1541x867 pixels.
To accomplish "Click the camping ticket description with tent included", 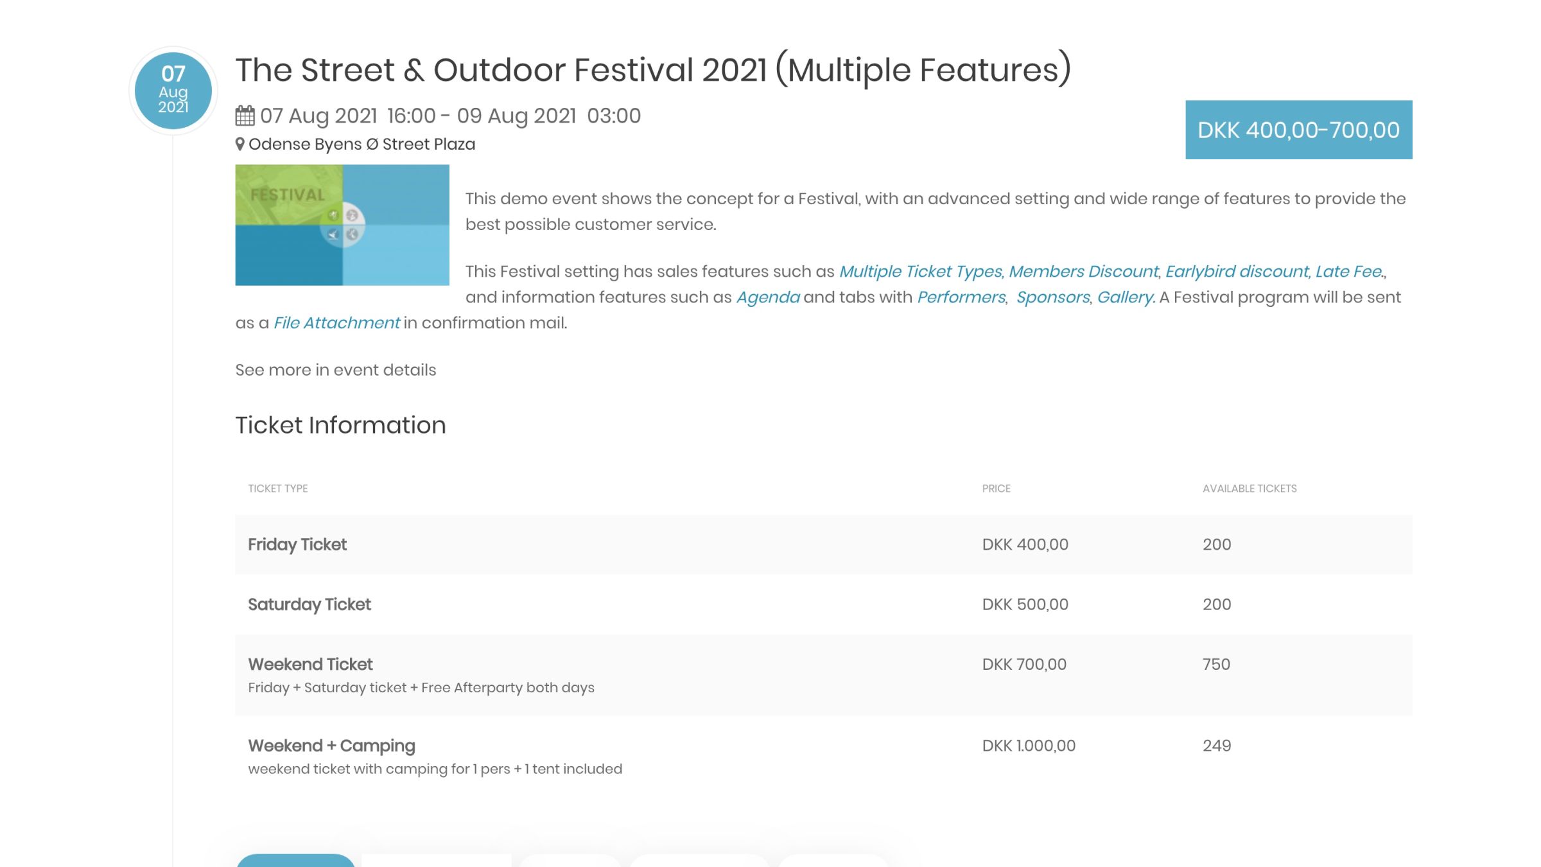I will pos(435,769).
